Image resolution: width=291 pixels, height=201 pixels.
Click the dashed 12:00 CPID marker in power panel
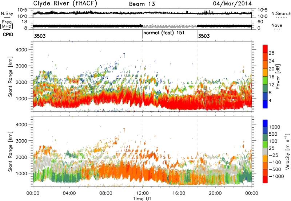[x=142, y=76]
